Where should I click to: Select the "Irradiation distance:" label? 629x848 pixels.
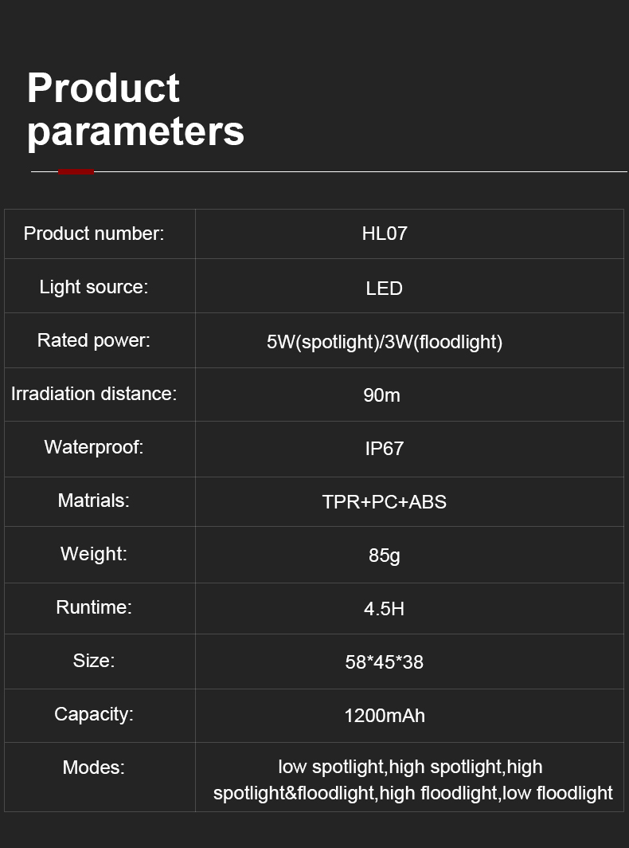coord(94,394)
